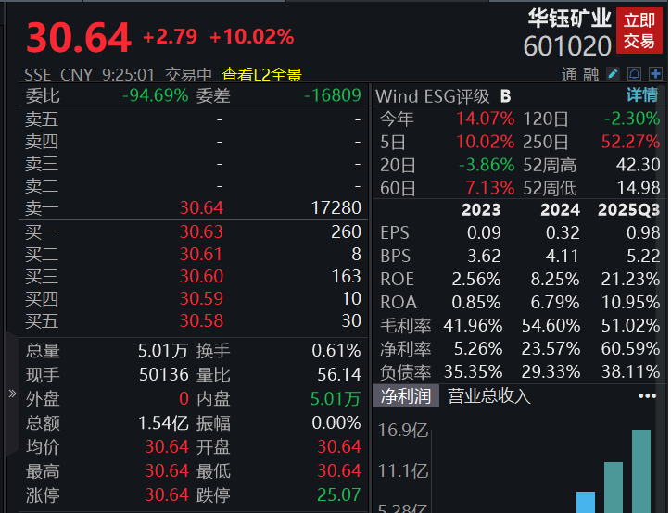Switch to the 营业总收入 tab

click(x=489, y=396)
